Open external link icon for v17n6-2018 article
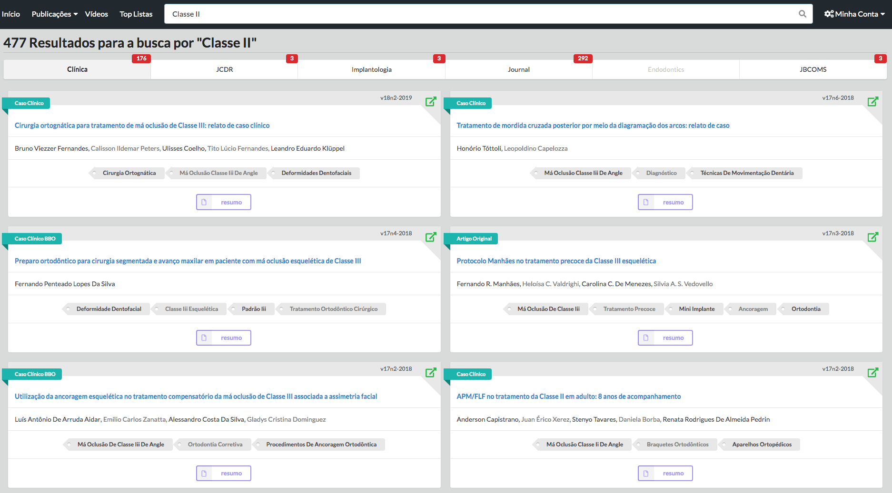The image size is (892, 493). (x=872, y=101)
